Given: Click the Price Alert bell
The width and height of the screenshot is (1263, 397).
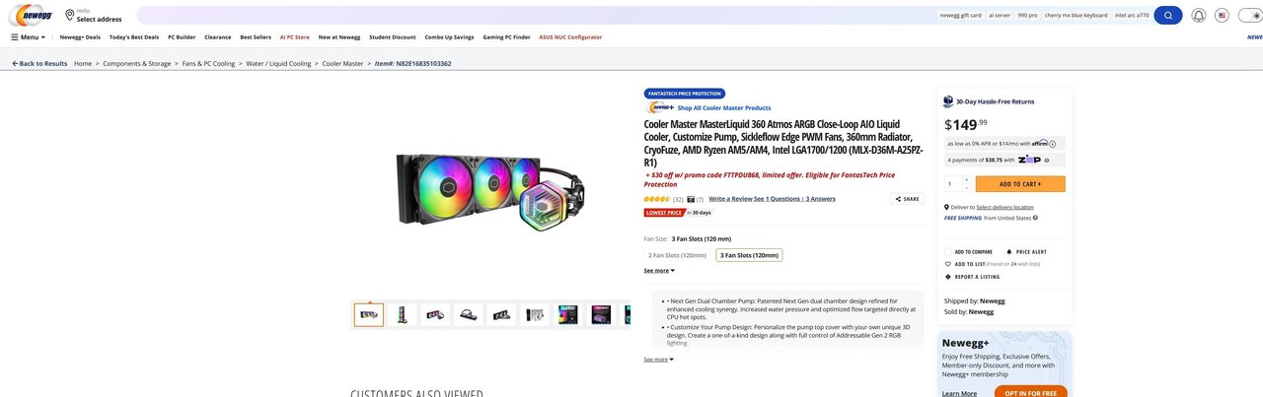Looking at the screenshot, I should pyautogui.click(x=1009, y=252).
